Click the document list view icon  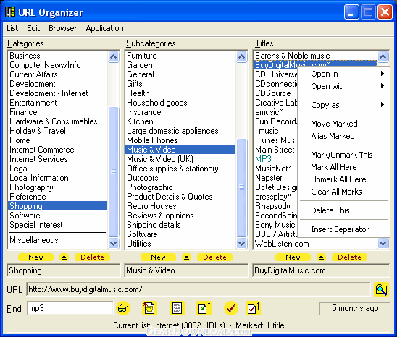point(177,308)
